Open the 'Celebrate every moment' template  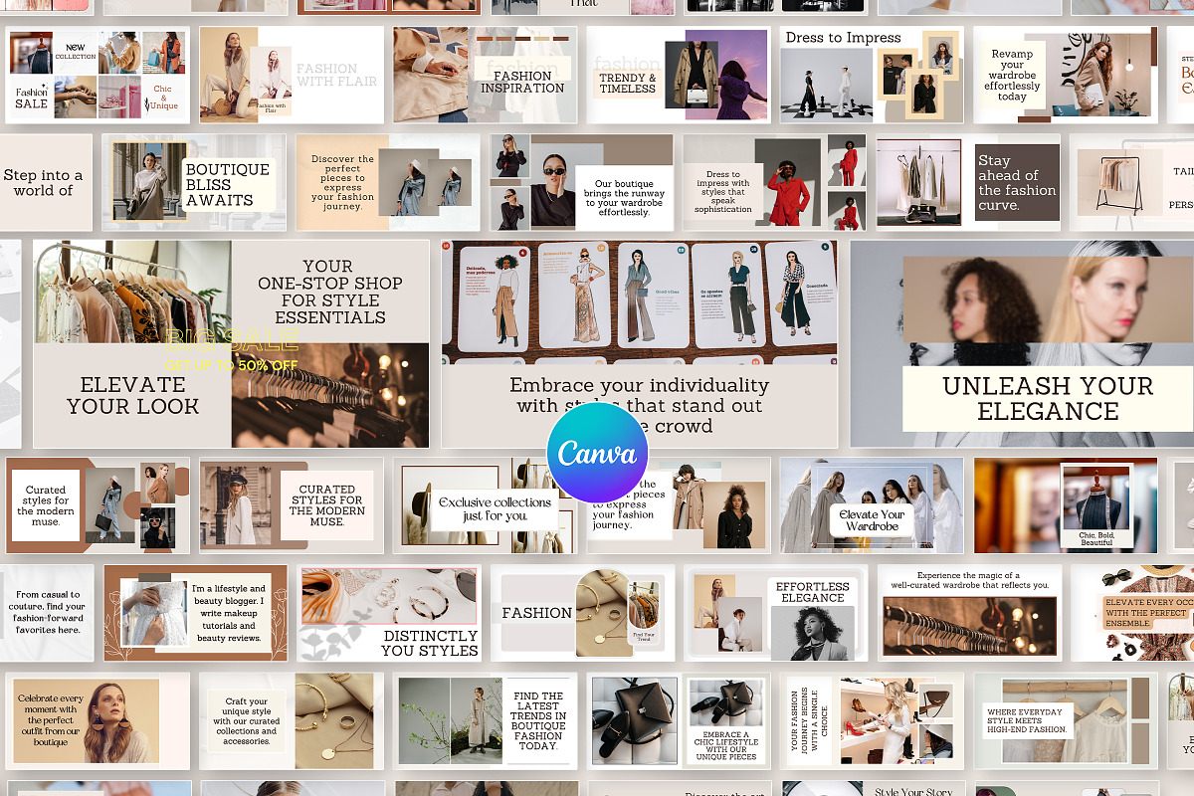[98, 720]
